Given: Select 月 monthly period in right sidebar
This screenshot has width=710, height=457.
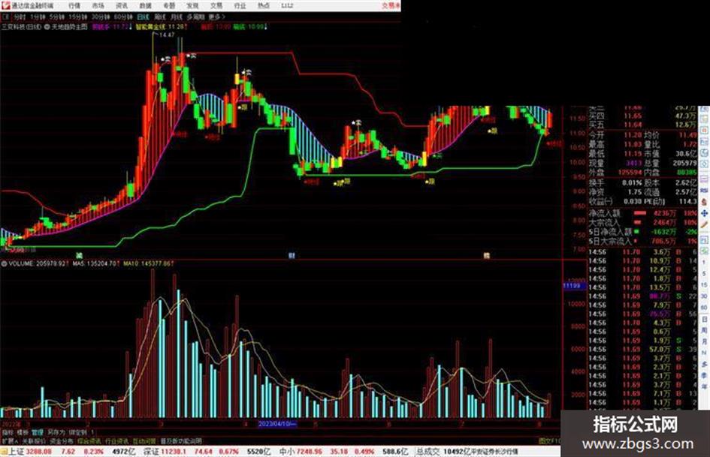Looking at the screenshot, I should pos(704,341).
